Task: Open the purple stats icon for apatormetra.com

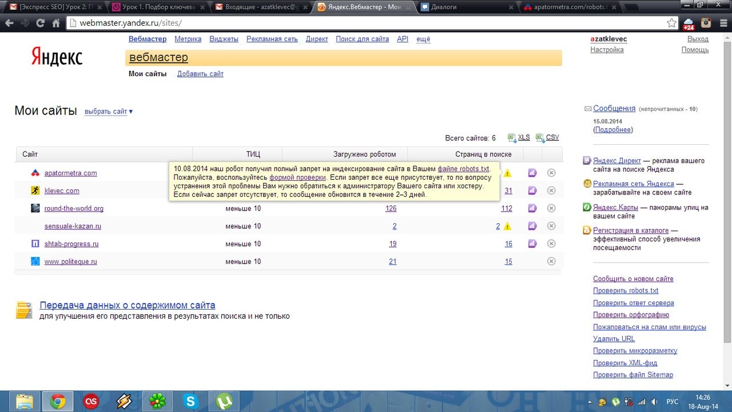Action: (x=532, y=173)
